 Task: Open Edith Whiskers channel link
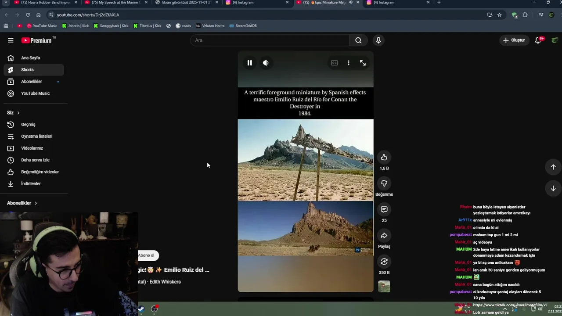point(165,282)
